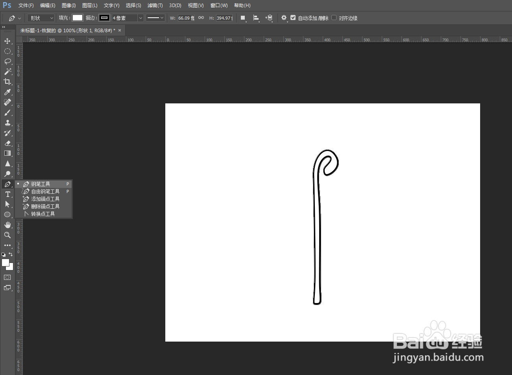Toggle Auto Add/Delete (自动添加/删除) checkbox
Image resolution: width=512 pixels, height=375 pixels.
pyautogui.click(x=293, y=18)
